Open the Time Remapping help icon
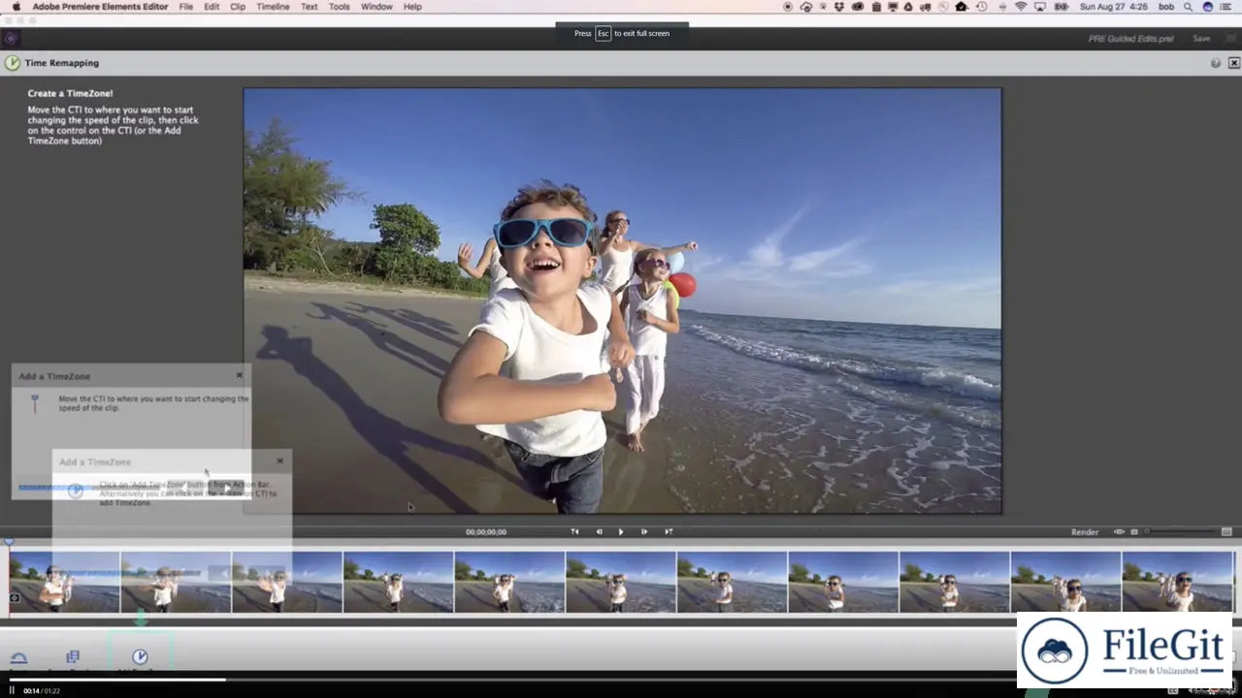This screenshot has height=698, width=1242. pos(1215,63)
